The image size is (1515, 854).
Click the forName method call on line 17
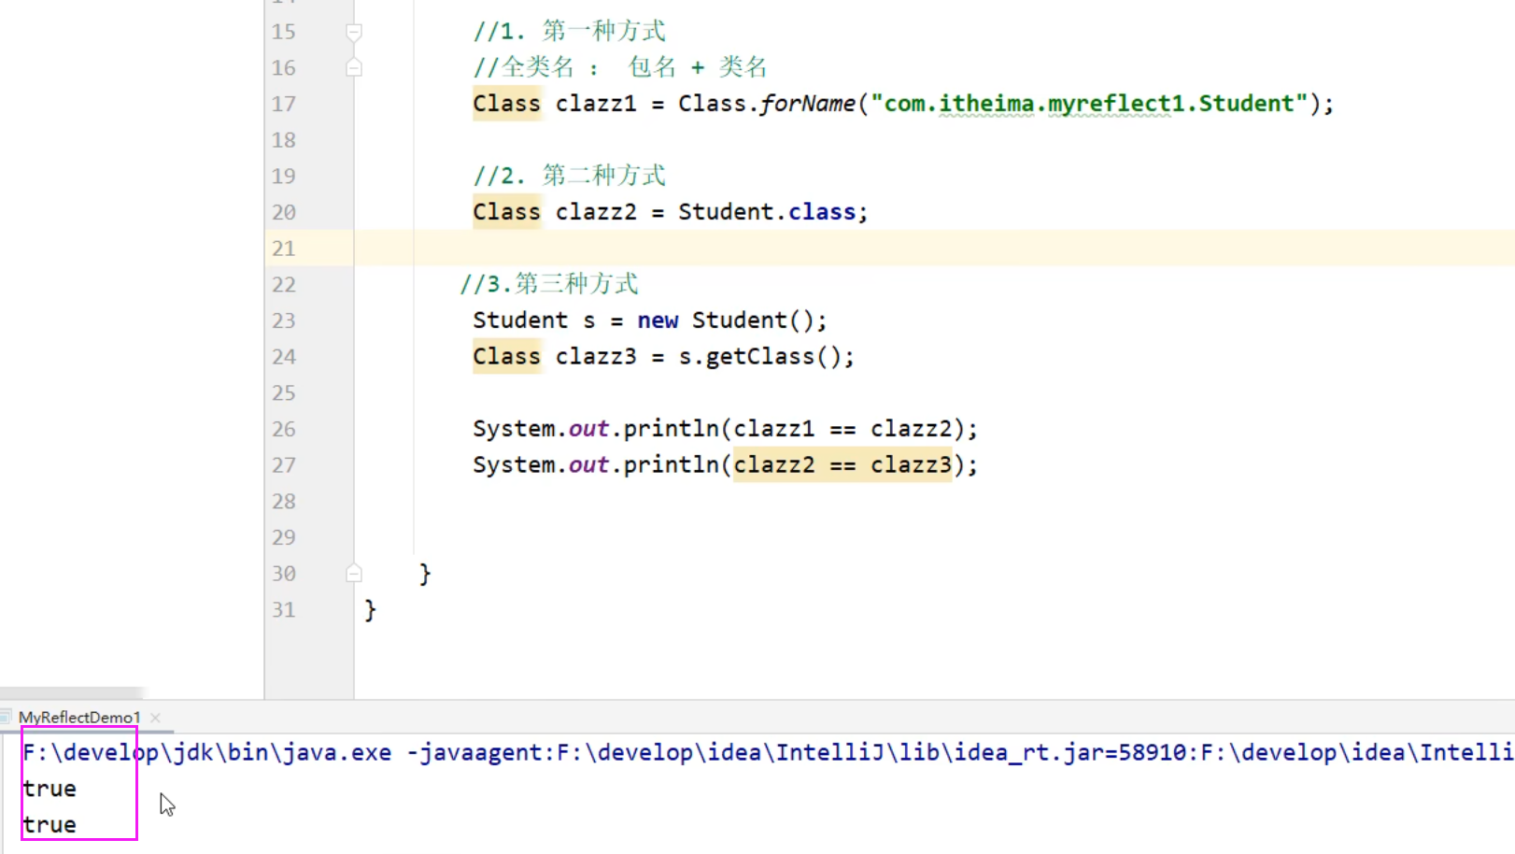(807, 104)
